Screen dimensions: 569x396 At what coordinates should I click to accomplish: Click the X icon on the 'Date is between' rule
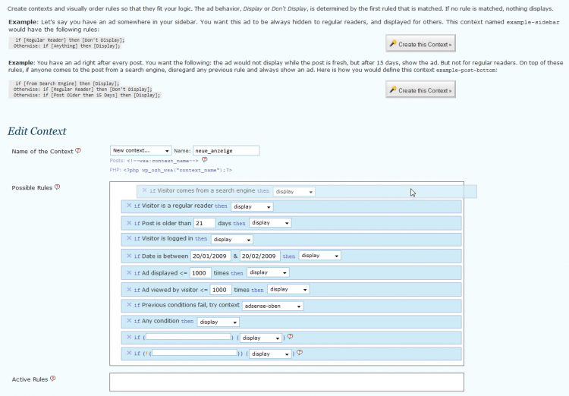[x=130, y=256]
